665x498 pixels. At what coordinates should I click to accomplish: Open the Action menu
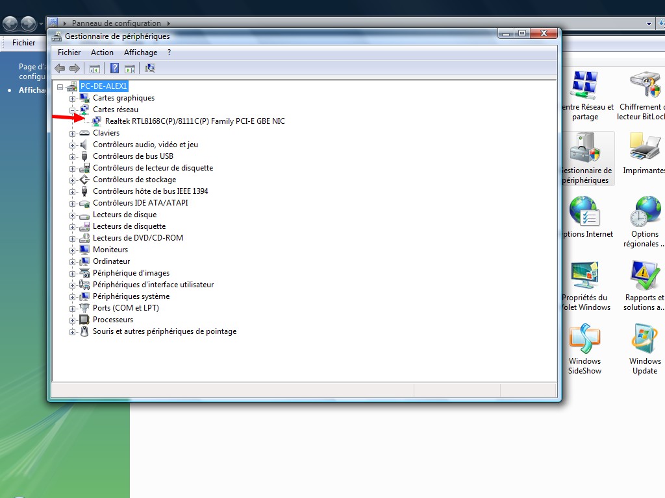point(102,53)
